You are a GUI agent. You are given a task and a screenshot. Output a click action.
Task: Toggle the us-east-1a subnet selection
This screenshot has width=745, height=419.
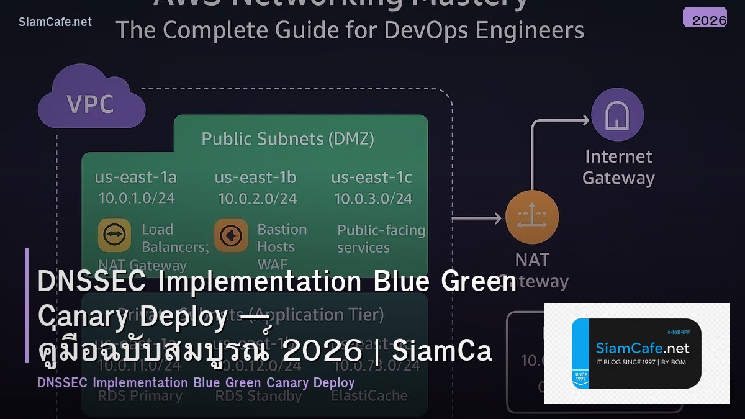pos(135,178)
